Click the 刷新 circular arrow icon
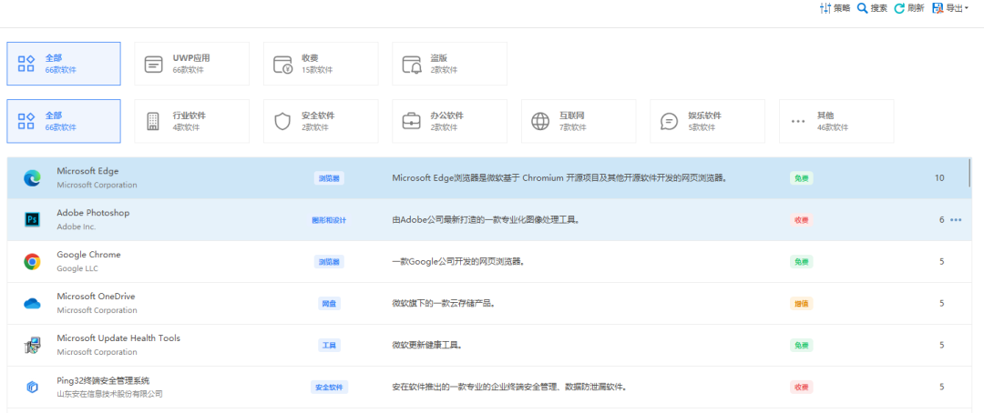The width and height of the screenshot is (984, 413). (899, 8)
